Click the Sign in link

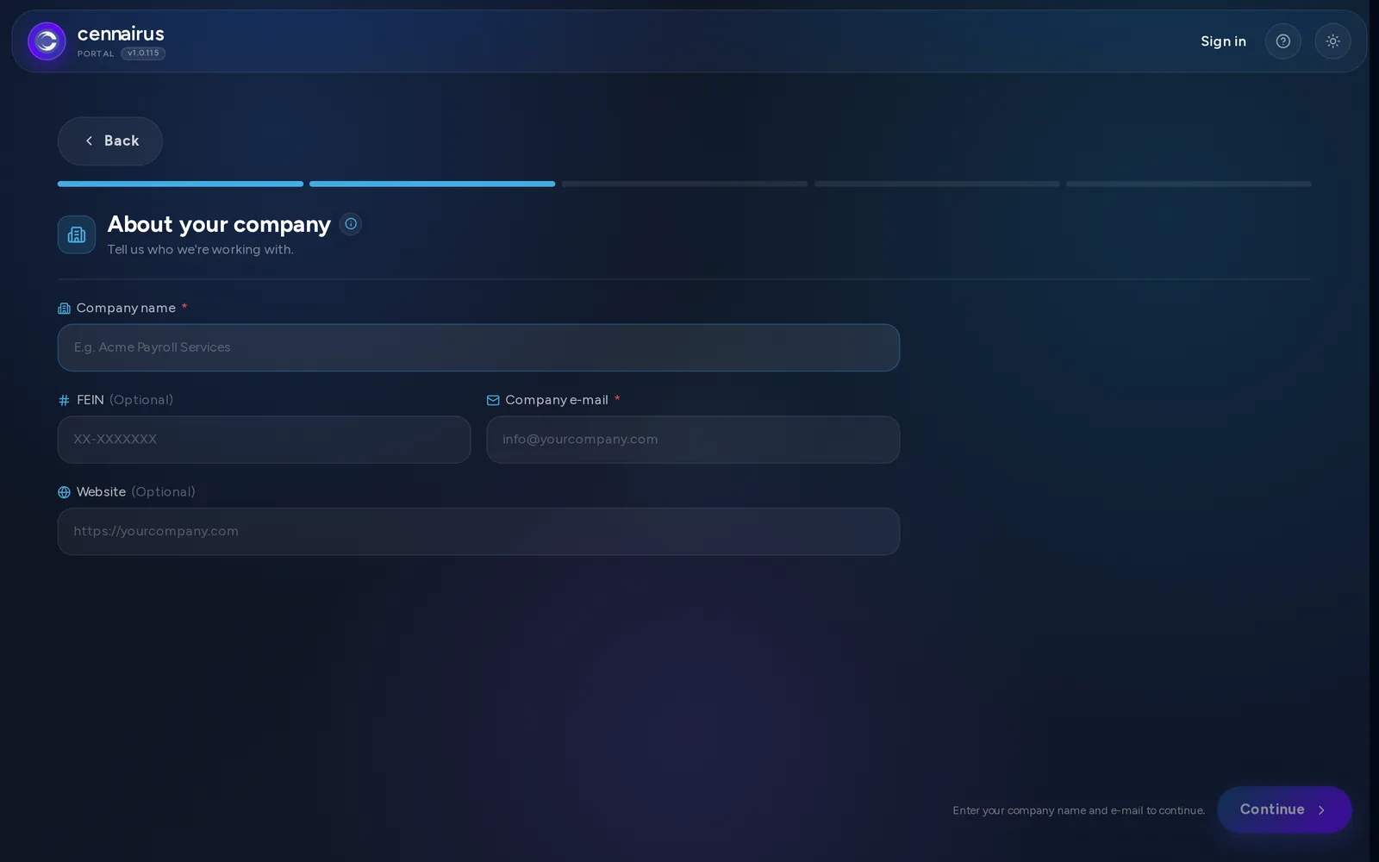click(x=1223, y=41)
